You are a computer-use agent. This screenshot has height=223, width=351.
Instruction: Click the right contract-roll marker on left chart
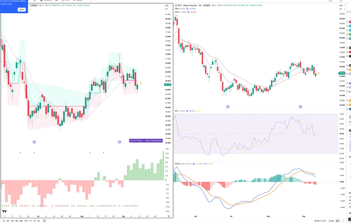119,142
